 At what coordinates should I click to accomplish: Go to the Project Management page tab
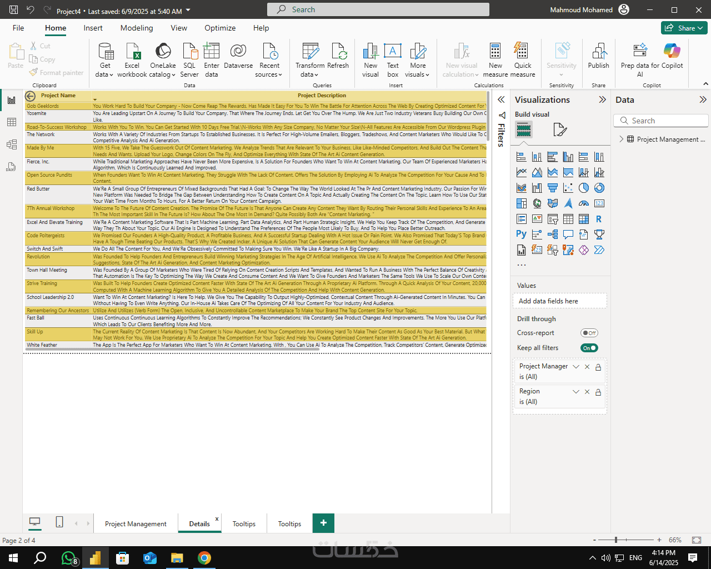[x=136, y=523]
